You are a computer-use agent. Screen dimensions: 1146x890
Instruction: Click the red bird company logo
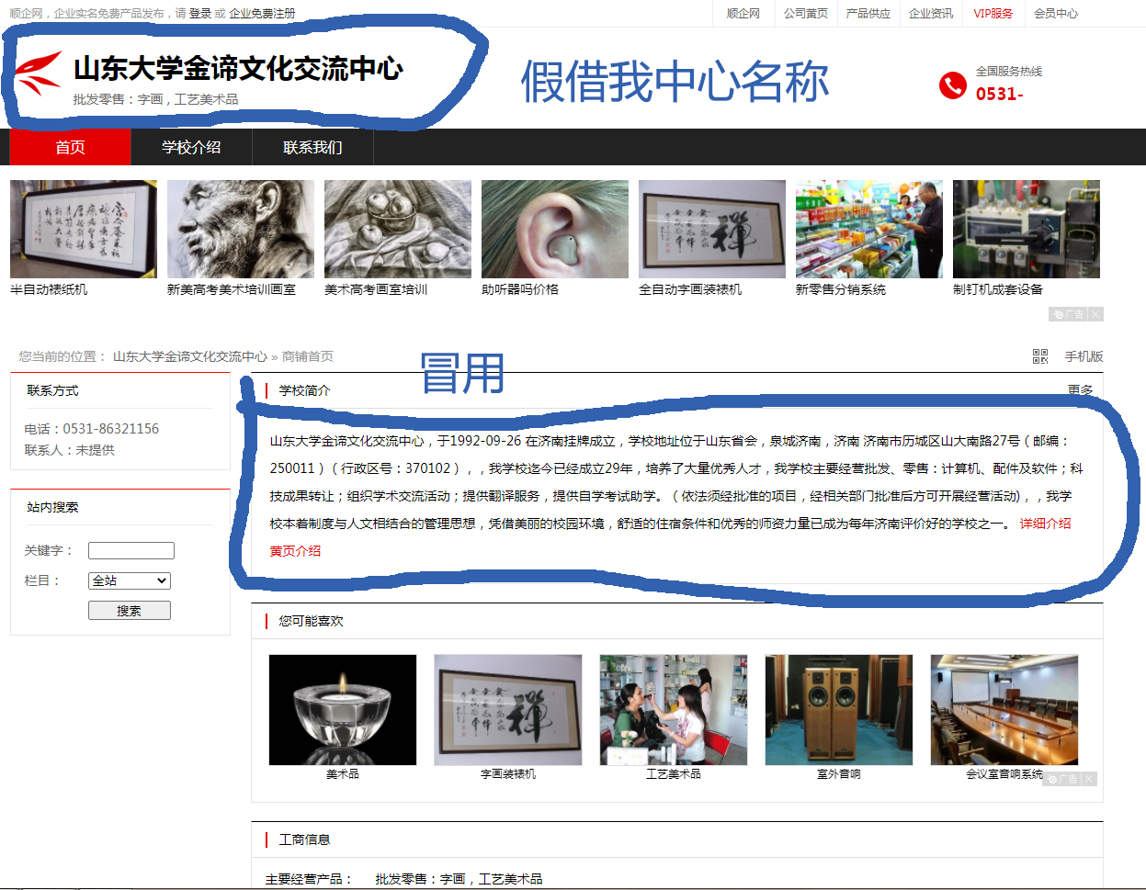pyautogui.click(x=39, y=74)
